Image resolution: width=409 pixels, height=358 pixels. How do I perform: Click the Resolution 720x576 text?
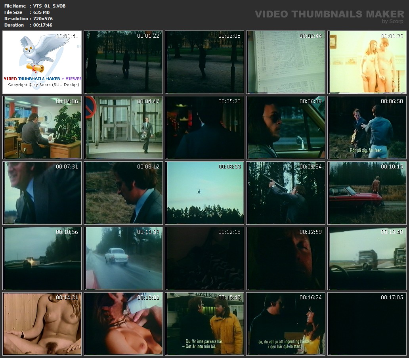click(x=42, y=19)
